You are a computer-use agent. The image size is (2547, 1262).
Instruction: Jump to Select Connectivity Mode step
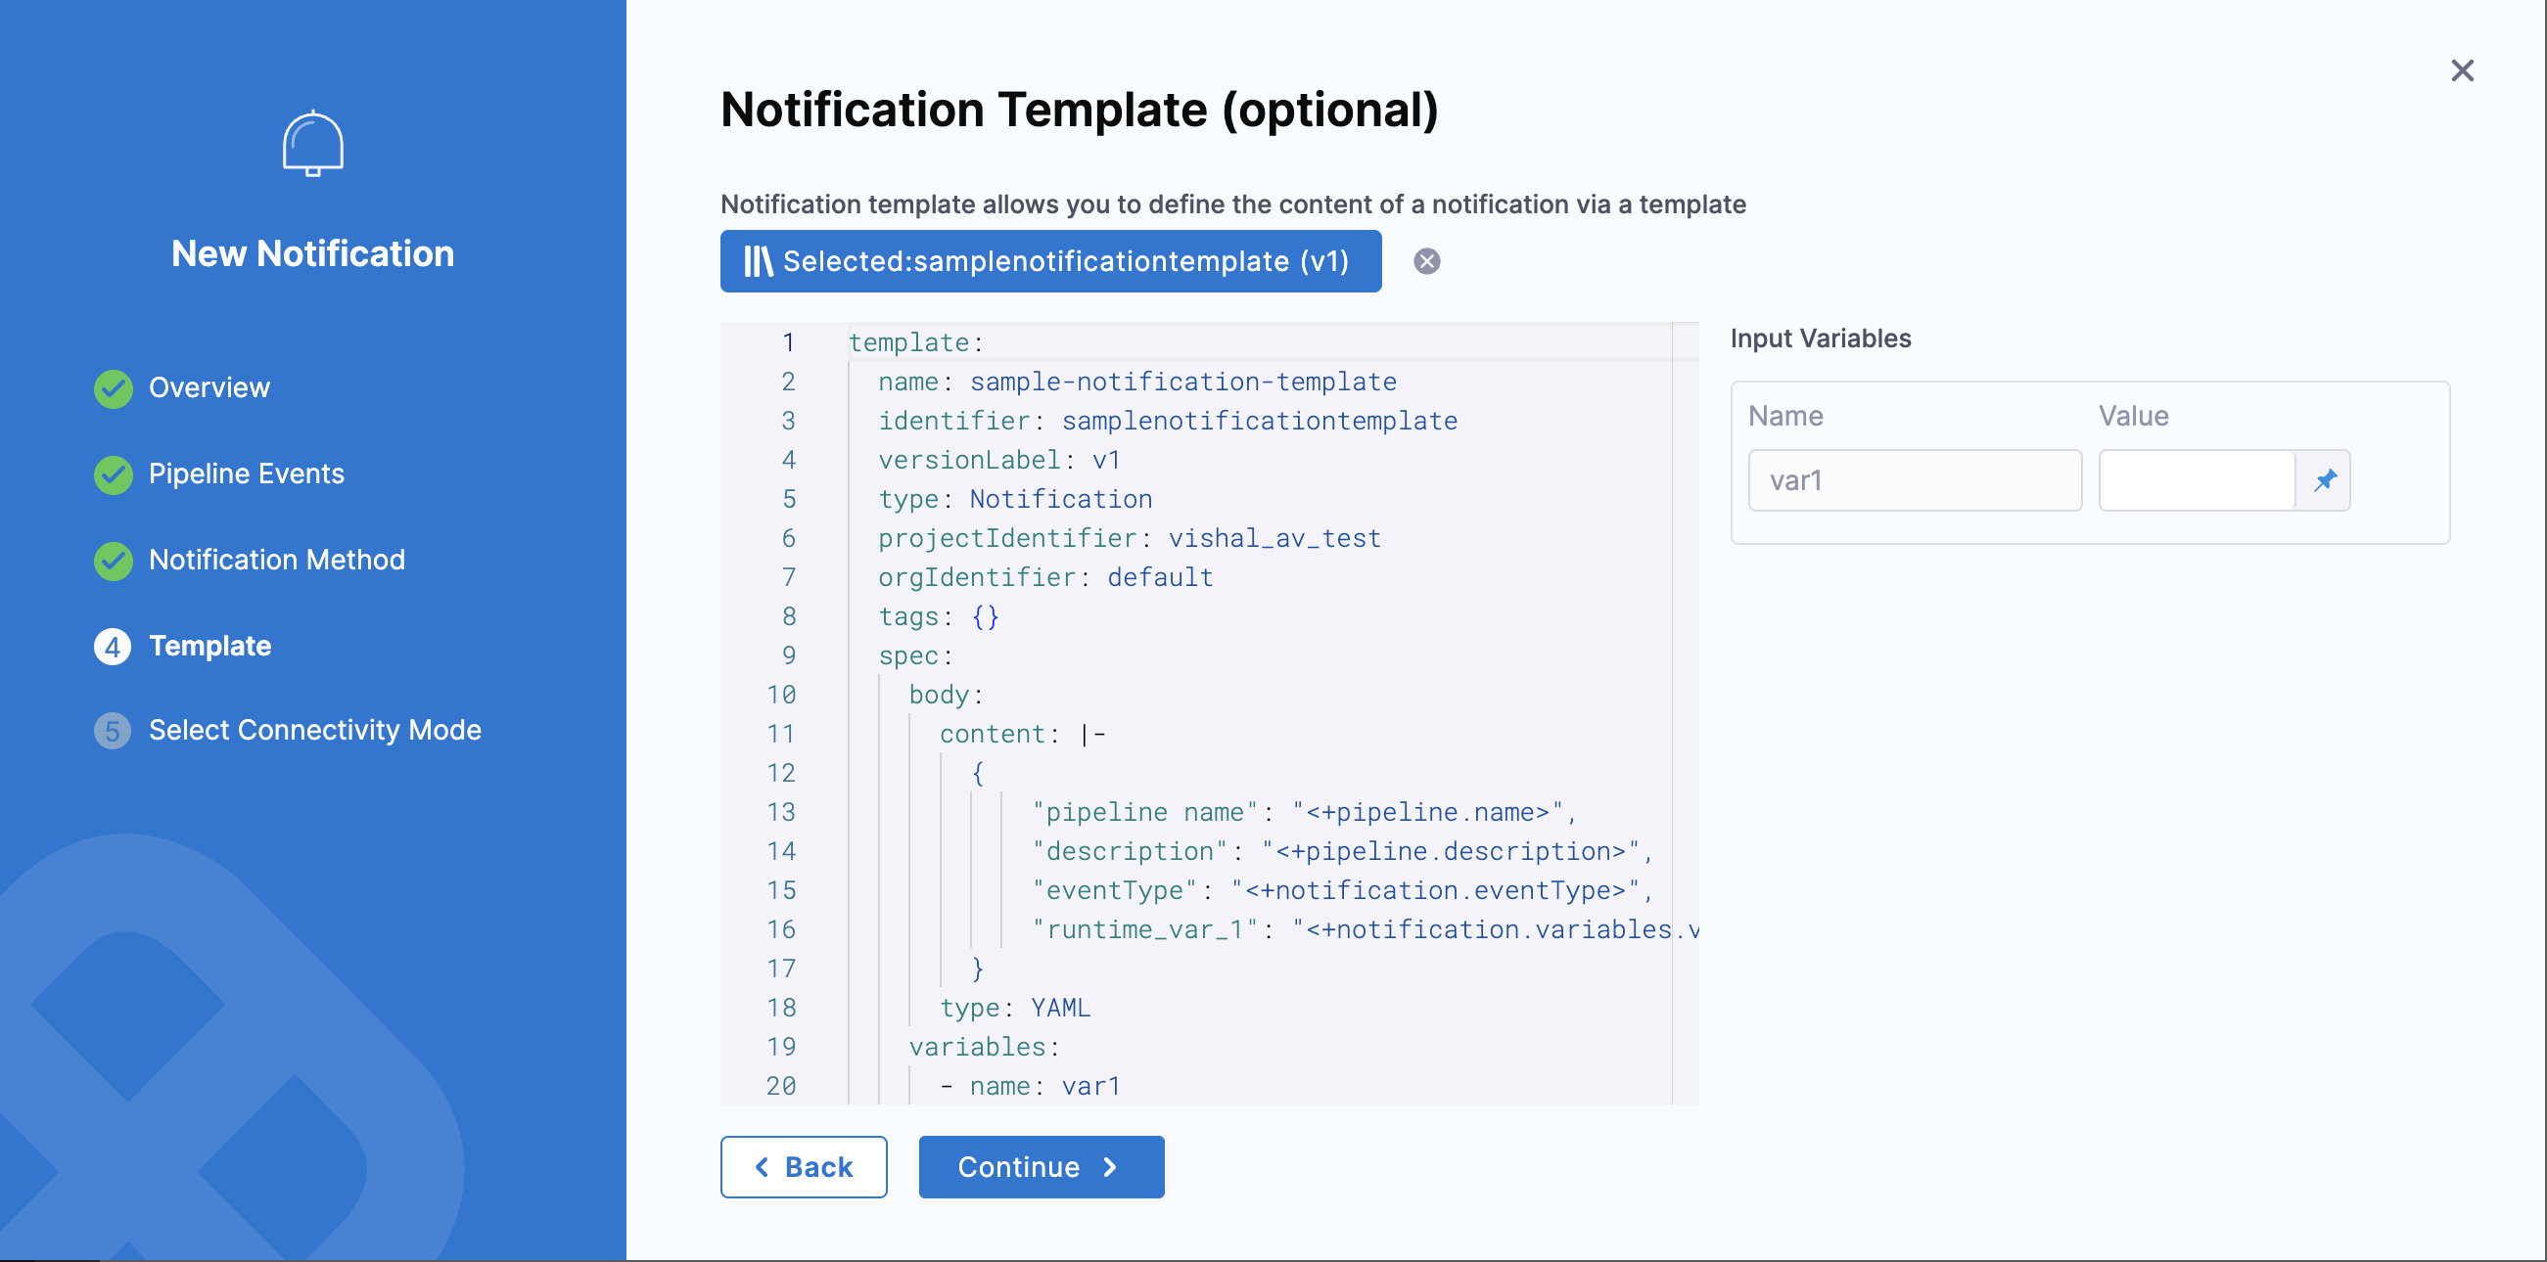[x=314, y=731]
